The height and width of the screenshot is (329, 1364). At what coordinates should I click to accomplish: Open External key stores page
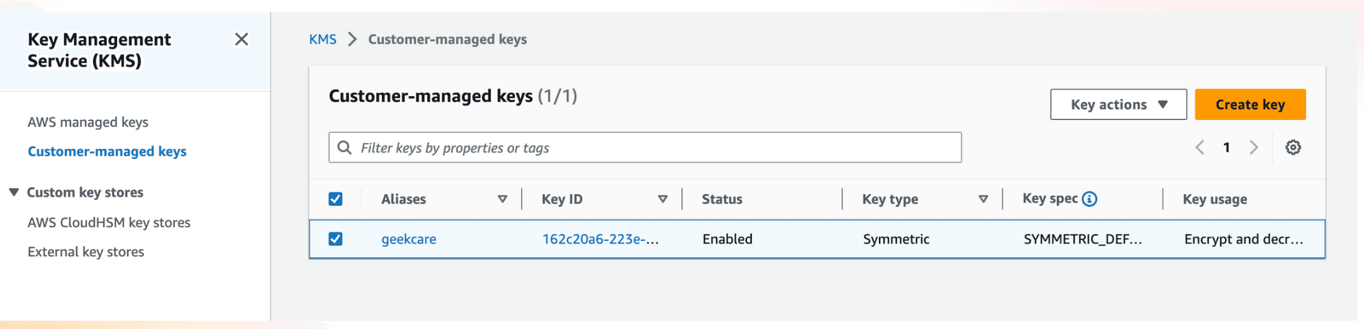coord(86,252)
